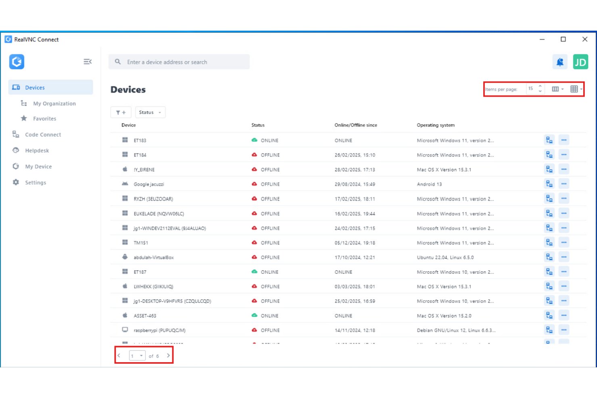Select the abdulah-VirtualBox device name

tap(154, 257)
